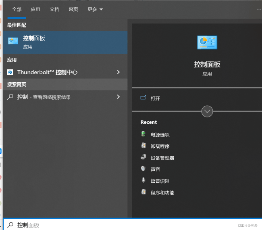Click the battery icon for 电源选项
Viewport: 262px width, 230px height.
click(143, 134)
